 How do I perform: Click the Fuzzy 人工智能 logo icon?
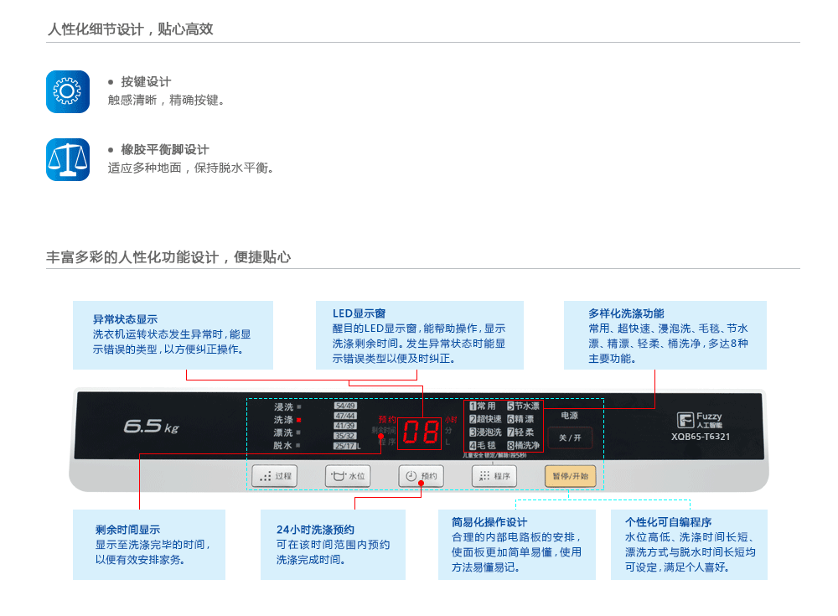685,420
